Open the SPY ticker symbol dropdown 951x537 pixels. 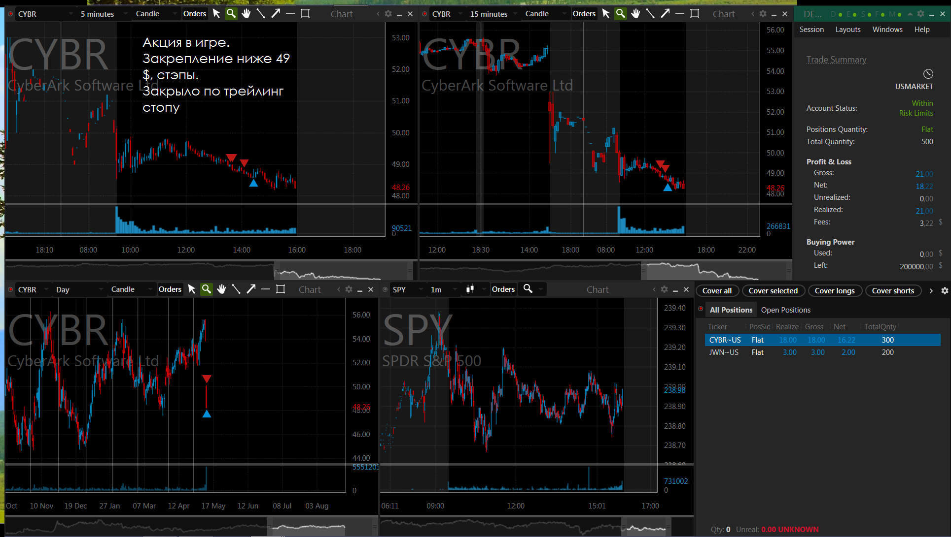coord(408,289)
